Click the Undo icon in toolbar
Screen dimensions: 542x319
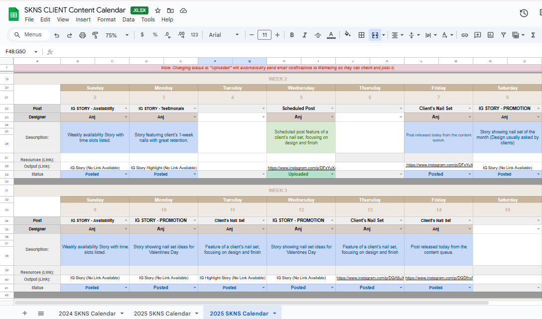pyautogui.click(x=57, y=35)
